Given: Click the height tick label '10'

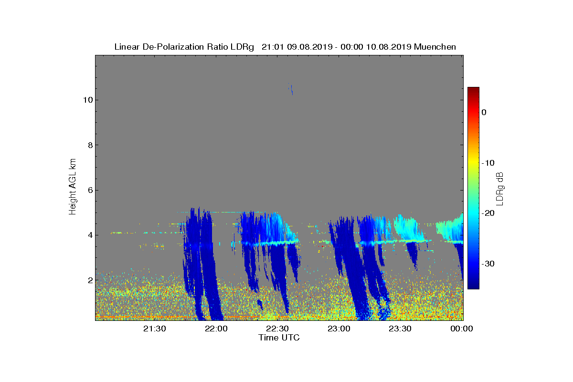Looking at the screenshot, I should tap(87, 100).
